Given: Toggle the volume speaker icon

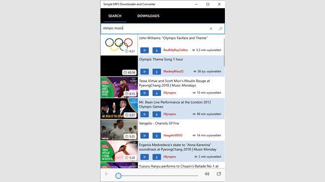Looking at the screenshot, I should [207, 174].
